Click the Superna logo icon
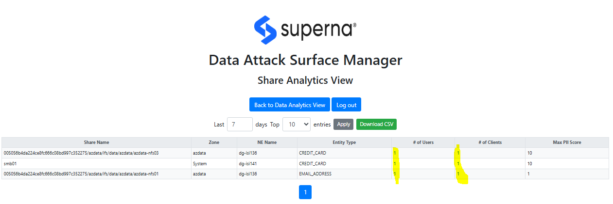This screenshot has height=204, width=613. 265,30
